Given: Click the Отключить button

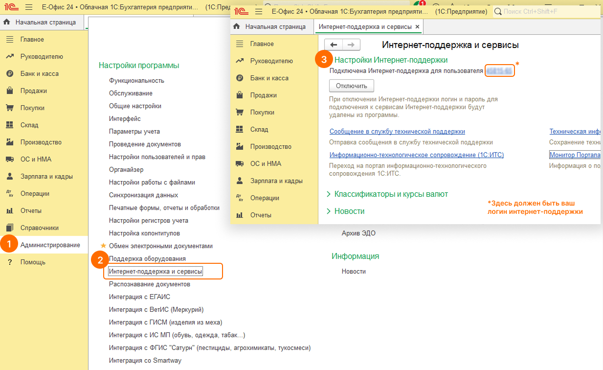Looking at the screenshot, I should pos(352,86).
